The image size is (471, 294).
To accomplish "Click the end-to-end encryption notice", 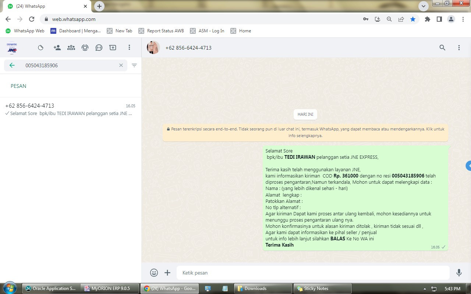I will [305, 132].
